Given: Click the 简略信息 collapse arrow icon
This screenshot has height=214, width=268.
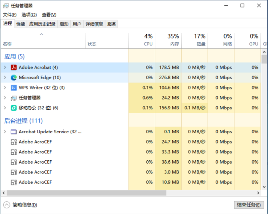Looking at the screenshot, I should click(x=7, y=205).
